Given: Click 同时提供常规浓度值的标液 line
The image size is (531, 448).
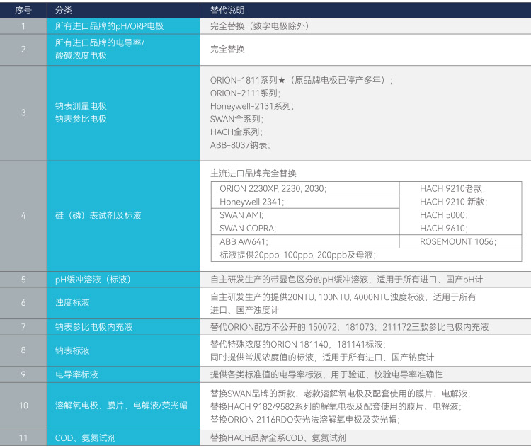Looking at the screenshot, I should point(322,357).
